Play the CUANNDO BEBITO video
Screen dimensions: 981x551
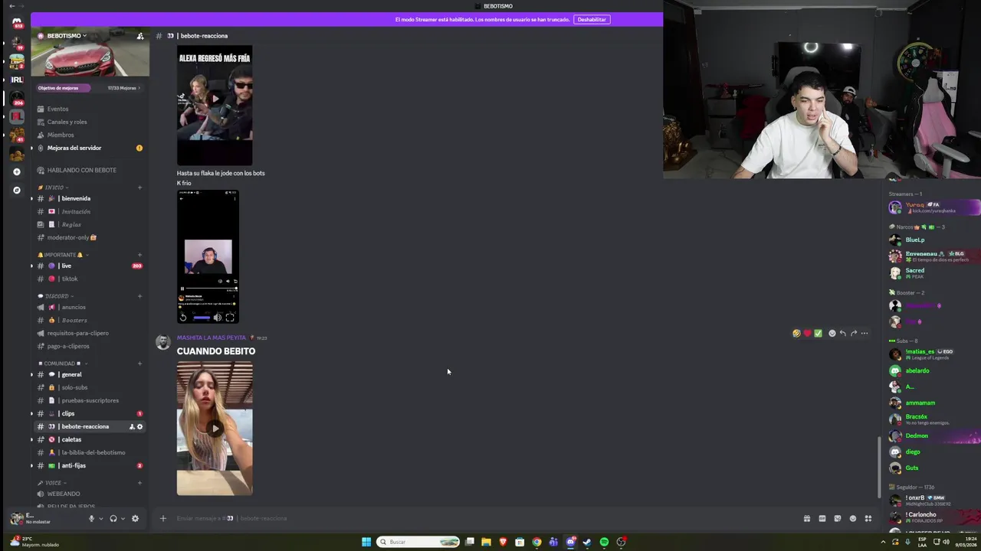click(215, 429)
